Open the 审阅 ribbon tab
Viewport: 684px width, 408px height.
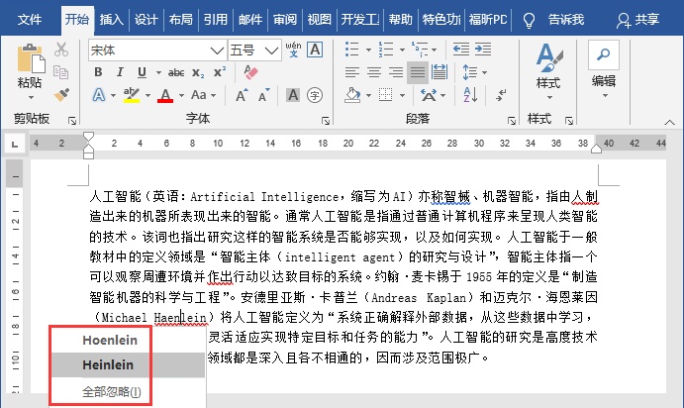click(x=285, y=19)
